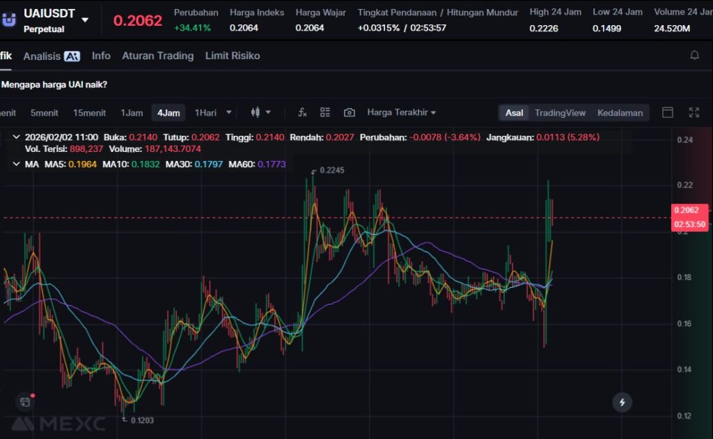Take a chart snapshot with camera icon
The height and width of the screenshot is (439, 713).
click(350, 112)
